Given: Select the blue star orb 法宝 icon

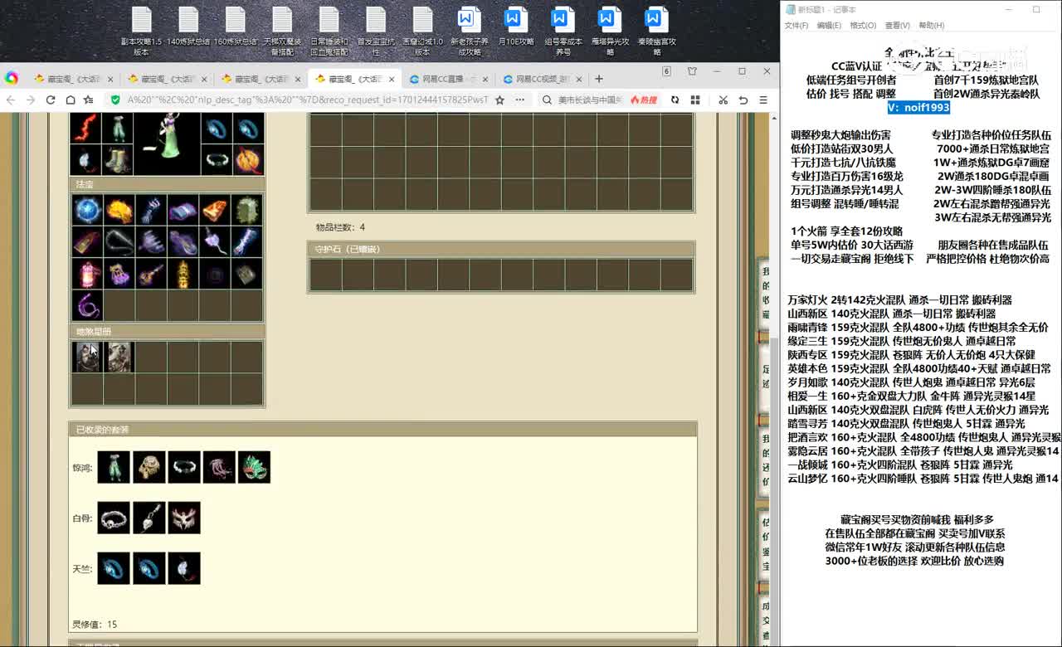Looking at the screenshot, I should click(x=87, y=211).
